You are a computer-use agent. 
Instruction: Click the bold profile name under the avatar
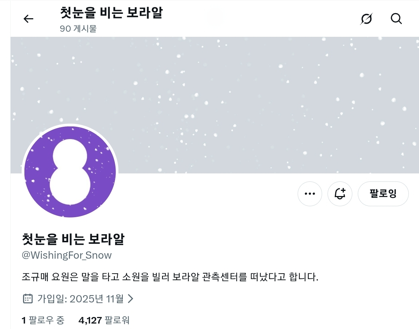pyautogui.click(x=73, y=239)
